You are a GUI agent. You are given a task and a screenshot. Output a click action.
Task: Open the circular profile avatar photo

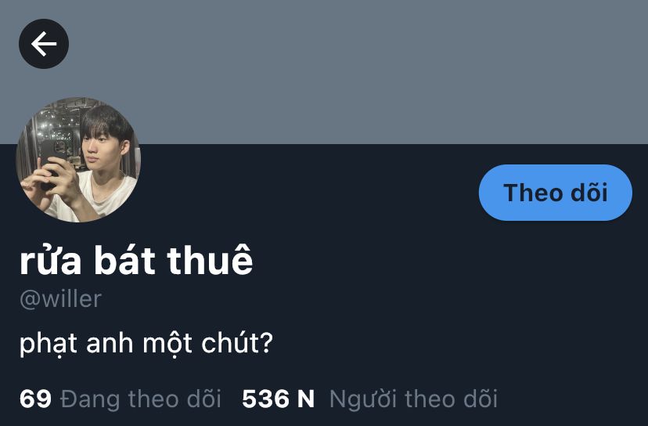coord(78,159)
